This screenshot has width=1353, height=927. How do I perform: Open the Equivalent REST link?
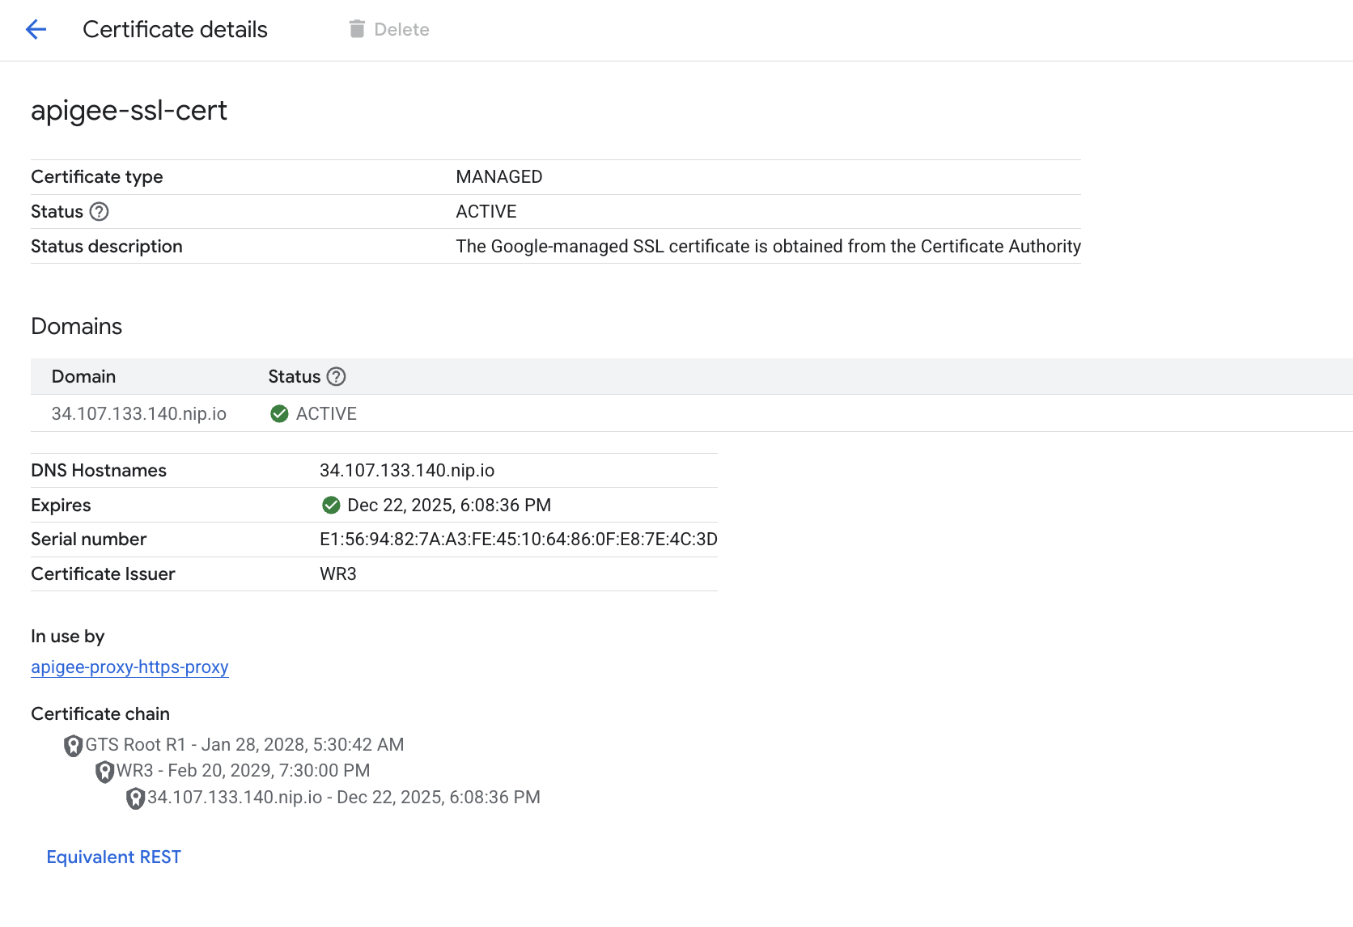coord(114,857)
